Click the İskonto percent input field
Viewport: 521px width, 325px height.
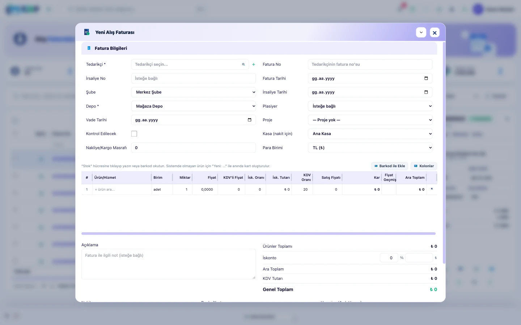tap(389, 258)
